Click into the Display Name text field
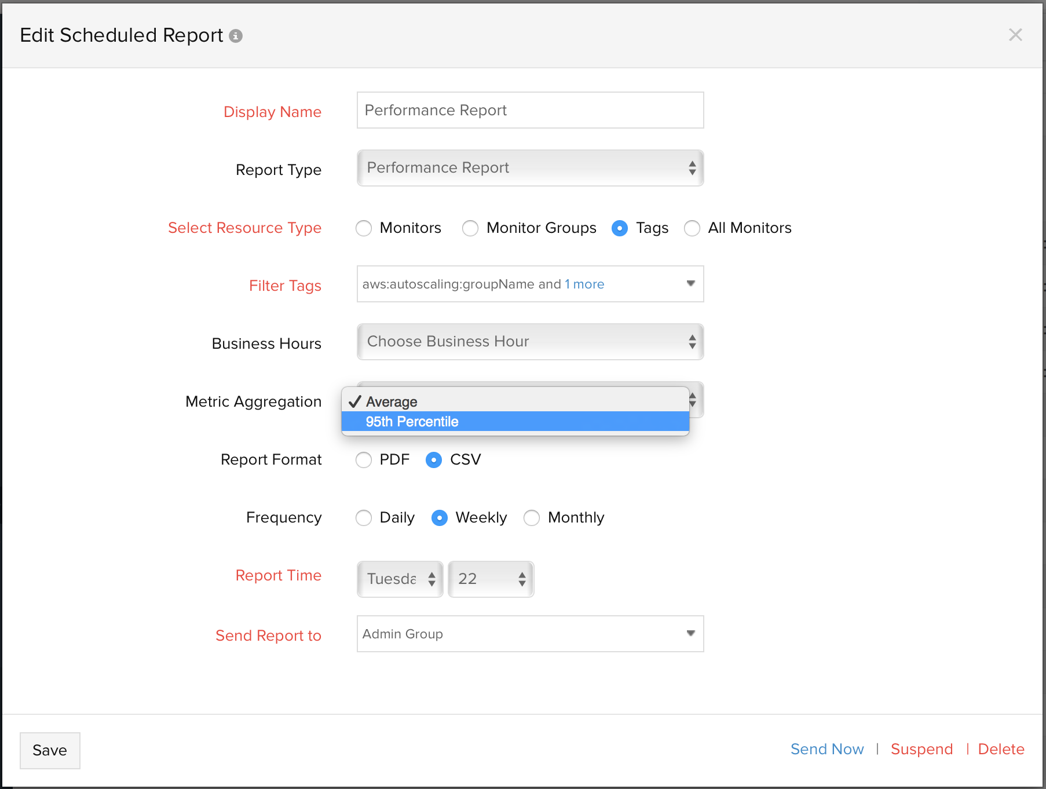This screenshot has width=1046, height=789. coord(530,110)
